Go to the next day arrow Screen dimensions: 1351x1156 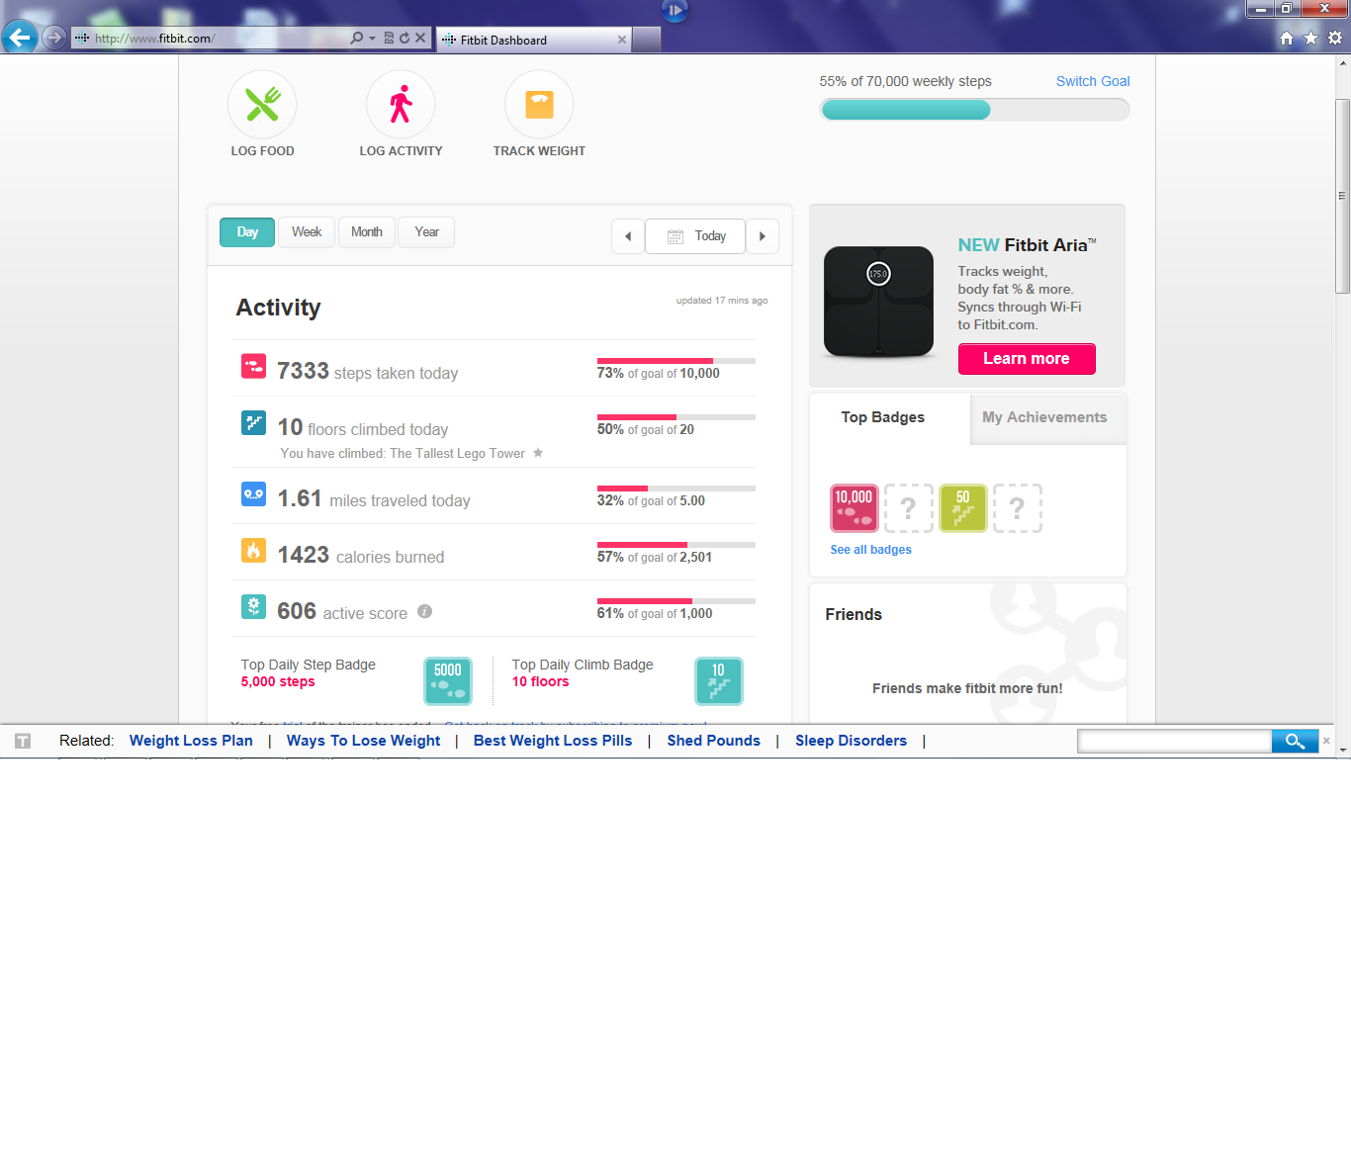763,236
